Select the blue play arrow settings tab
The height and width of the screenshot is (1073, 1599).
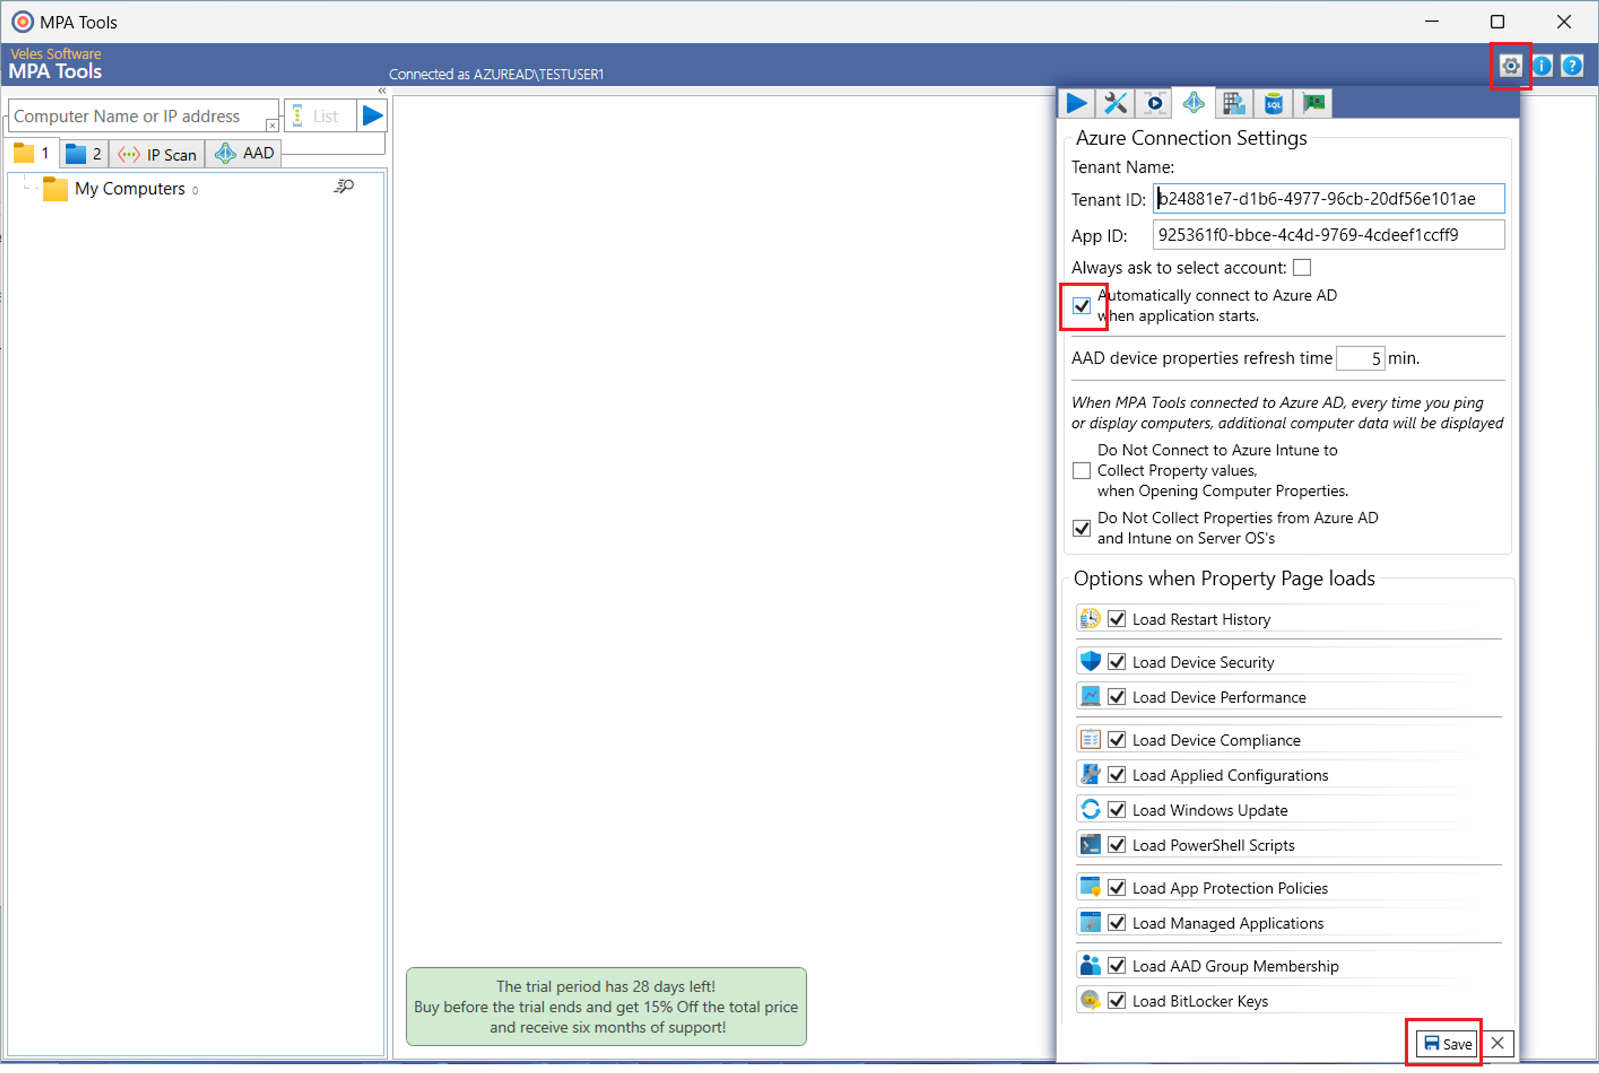[x=1076, y=103]
